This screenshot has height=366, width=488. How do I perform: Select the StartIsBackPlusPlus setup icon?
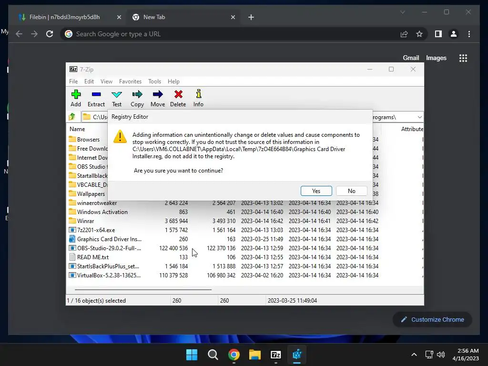click(72, 266)
